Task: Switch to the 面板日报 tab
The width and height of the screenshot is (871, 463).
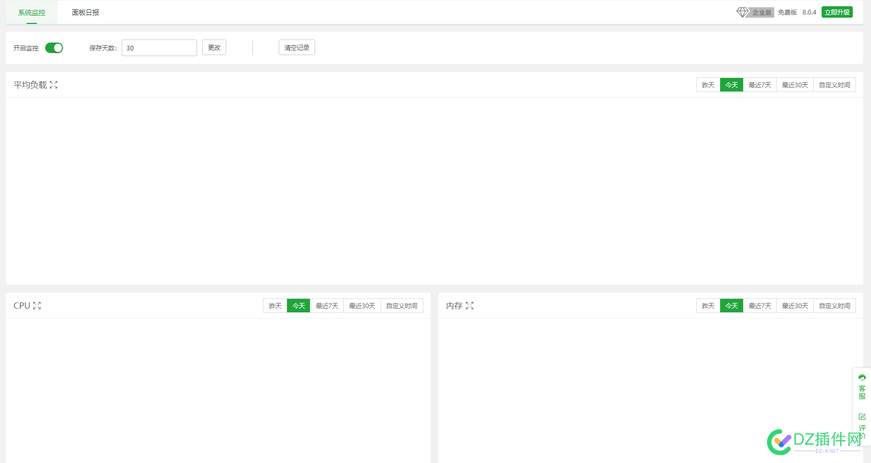Action: pos(85,12)
